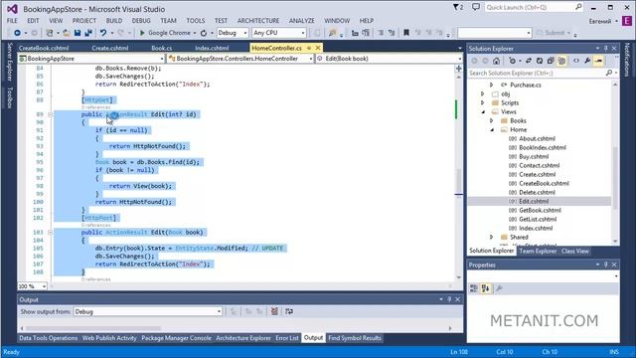
Task: Toggle Show All Files in Solution Explorer
Action: click(561, 61)
